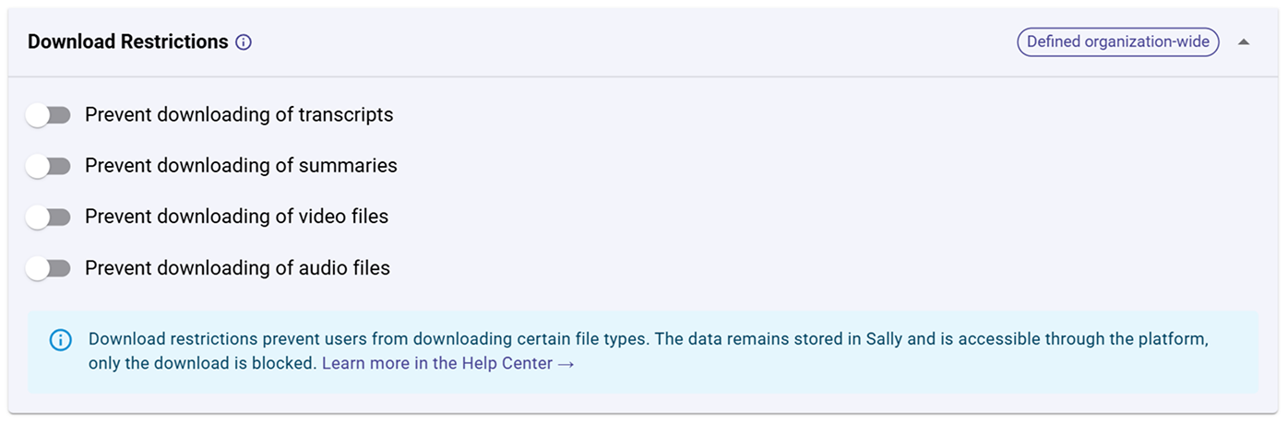Click the "Prevent downloading of transcripts" label

239,115
